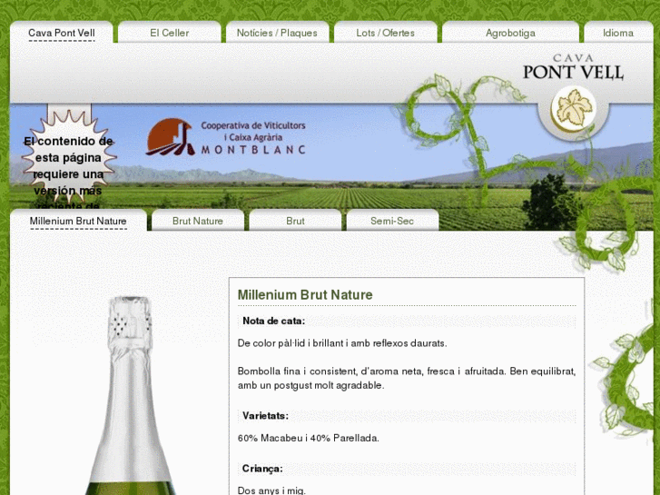Open the Agrobotiga tab

pyautogui.click(x=510, y=33)
